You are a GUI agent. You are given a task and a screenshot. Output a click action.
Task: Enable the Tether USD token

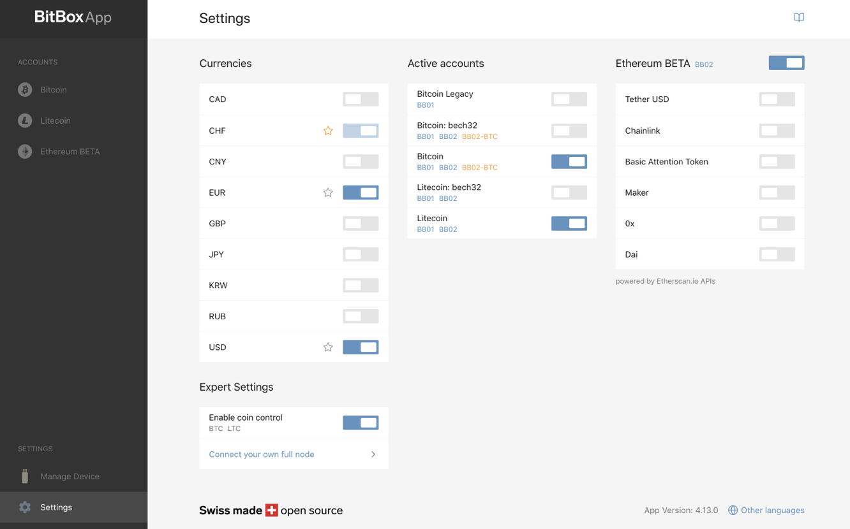(777, 99)
